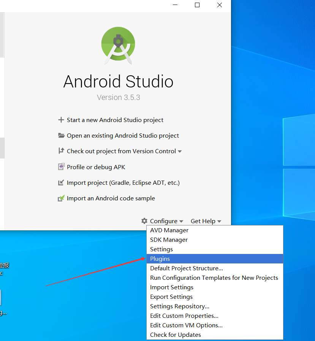Select Import an Android code sample
This screenshot has height=341, width=315.
[111, 198]
